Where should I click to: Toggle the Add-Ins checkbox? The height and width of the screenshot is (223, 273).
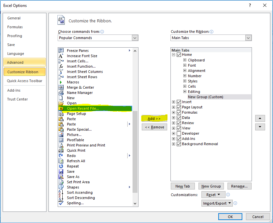pos(179,139)
